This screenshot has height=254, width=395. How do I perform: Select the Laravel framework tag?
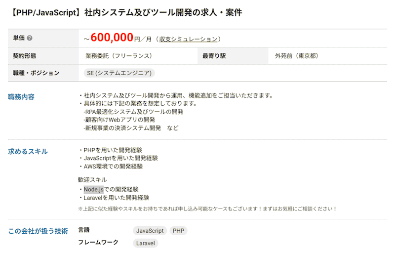[x=145, y=243]
